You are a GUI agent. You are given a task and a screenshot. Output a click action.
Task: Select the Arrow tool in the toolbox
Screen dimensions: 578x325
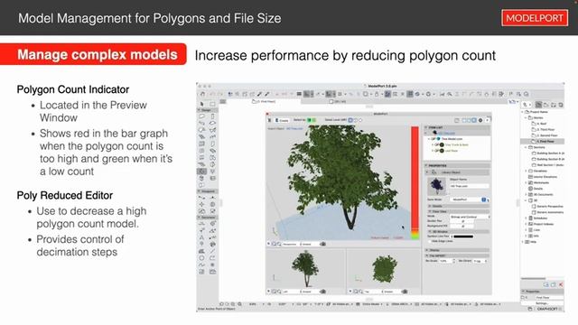(x=202, y=104)
